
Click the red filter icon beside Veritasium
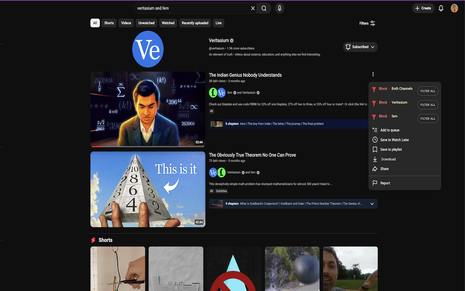(x=374, y=103)
